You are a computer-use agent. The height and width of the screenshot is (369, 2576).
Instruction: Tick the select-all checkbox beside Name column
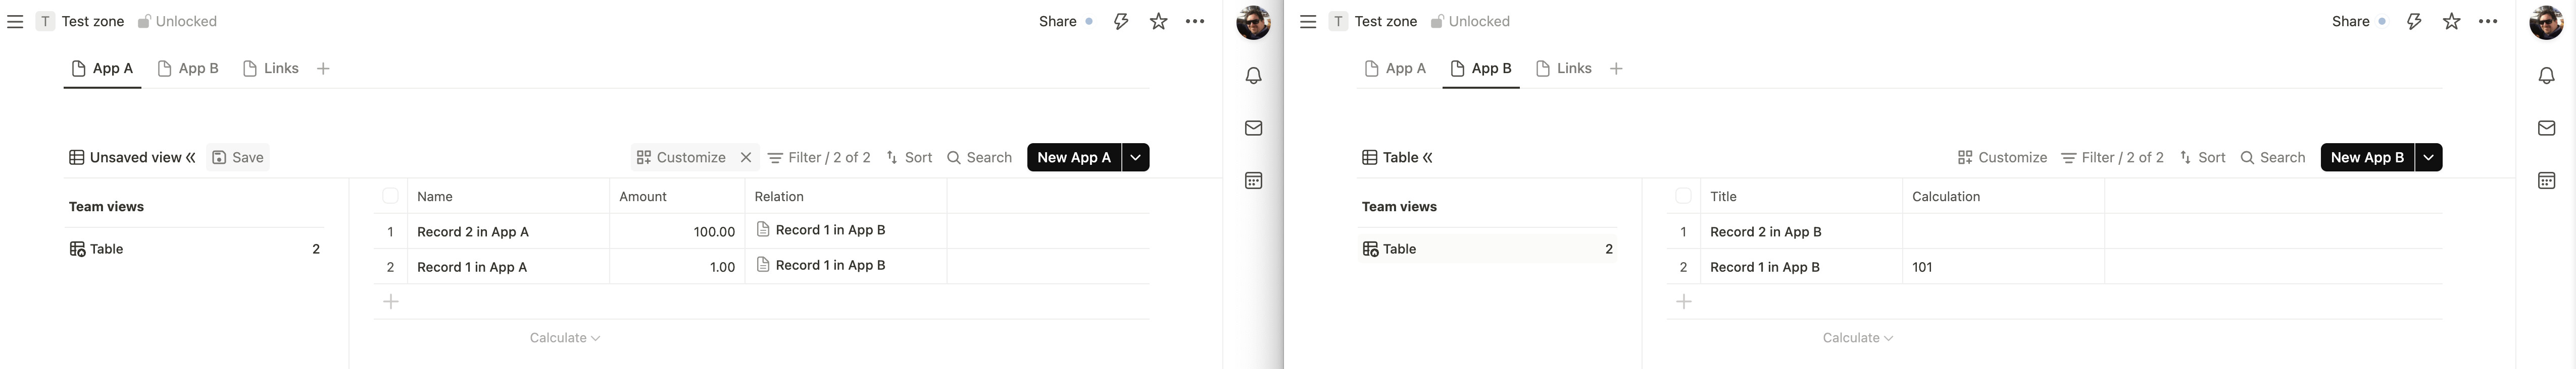point(390,197)
